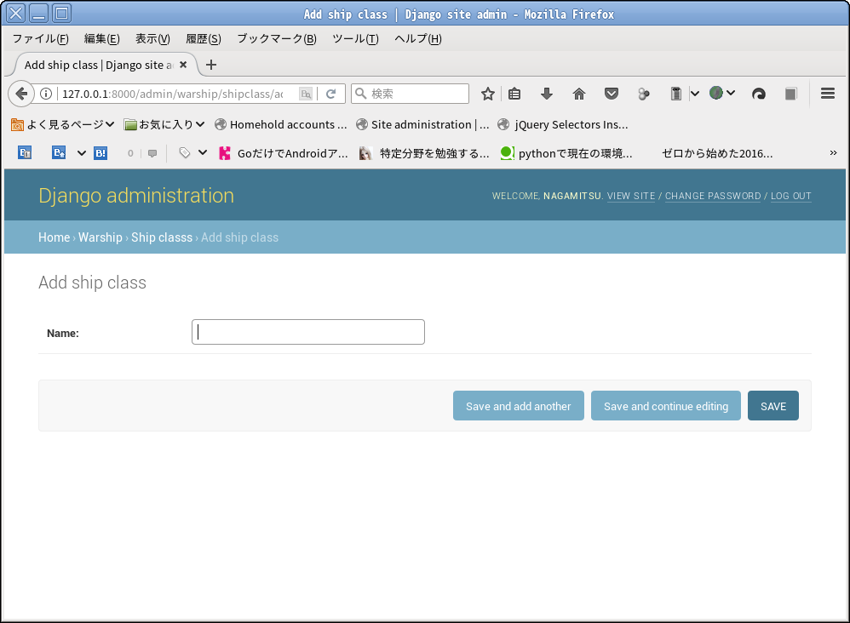Image resolution: width=850 pixels, height=623 pixels.
Task: Open the ツール(T) menu
Action: [356, 38]
